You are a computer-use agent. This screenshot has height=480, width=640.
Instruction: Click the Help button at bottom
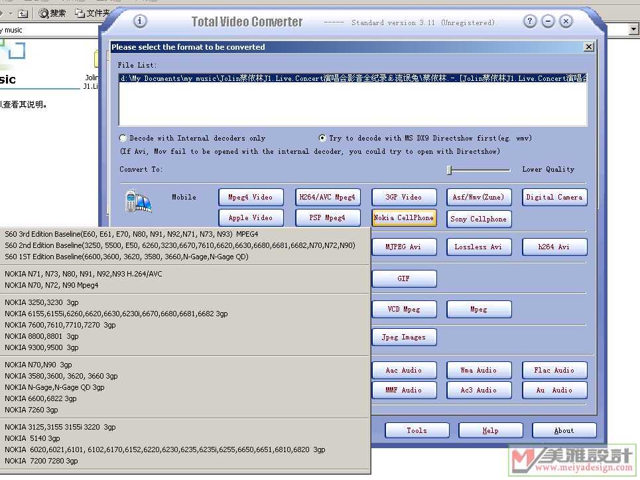pyautogui.click(x=491, y=431)
